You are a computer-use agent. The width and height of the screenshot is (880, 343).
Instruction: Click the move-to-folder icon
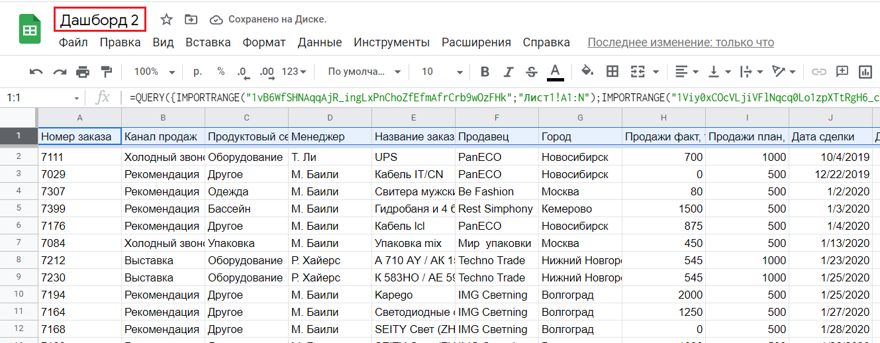coord(191,20)
